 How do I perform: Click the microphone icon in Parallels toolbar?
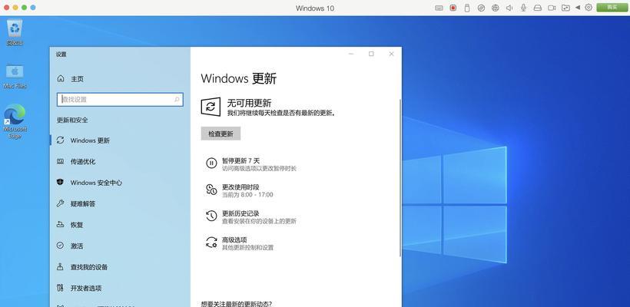523,8
